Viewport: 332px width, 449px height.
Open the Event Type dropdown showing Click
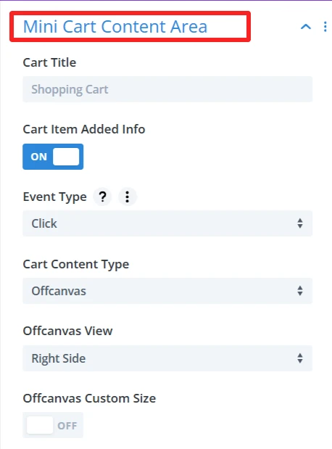tap(167, 223)
